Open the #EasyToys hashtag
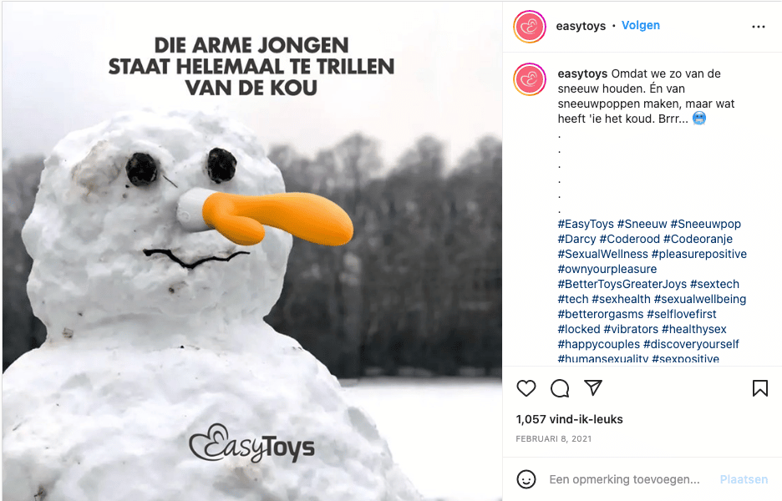Viewport: 782px width, 501px height. click(586, 224)
